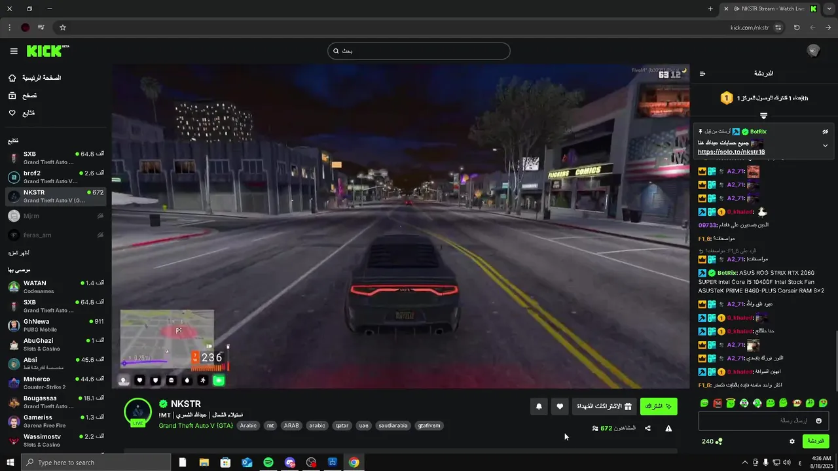Click the NKSTR live avatar
838x471 pixels.
tap(138, 412)
